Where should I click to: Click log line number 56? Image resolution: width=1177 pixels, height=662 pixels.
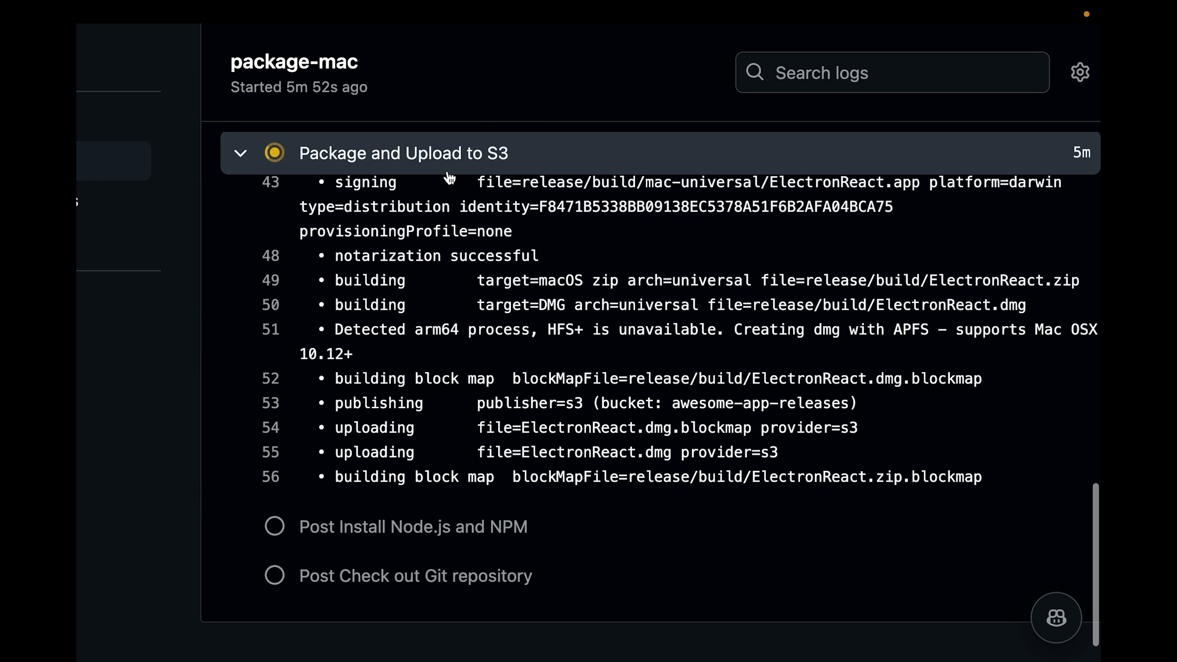[x=270, y=477]
